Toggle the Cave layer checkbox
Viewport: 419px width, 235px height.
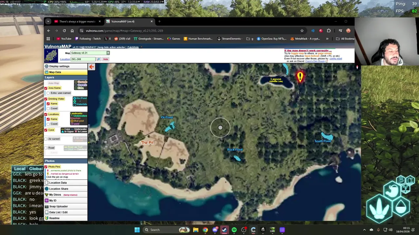tap(46, 130)
